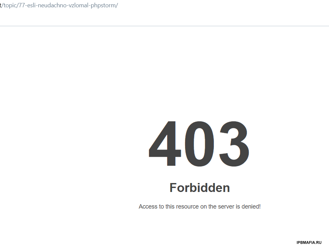Click the 'vzlomal' word in the address
The width and height of the screenshot is (329, 250).
79,5
